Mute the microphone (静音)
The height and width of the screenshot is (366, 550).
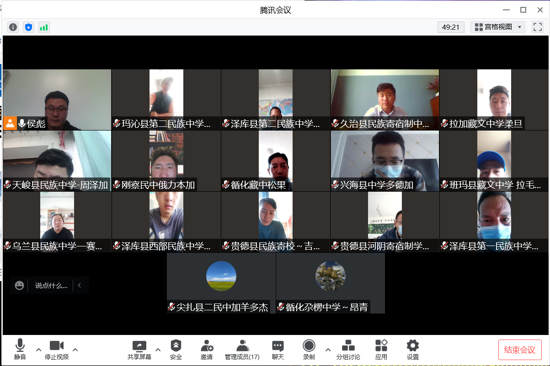[x=20, y=350]
